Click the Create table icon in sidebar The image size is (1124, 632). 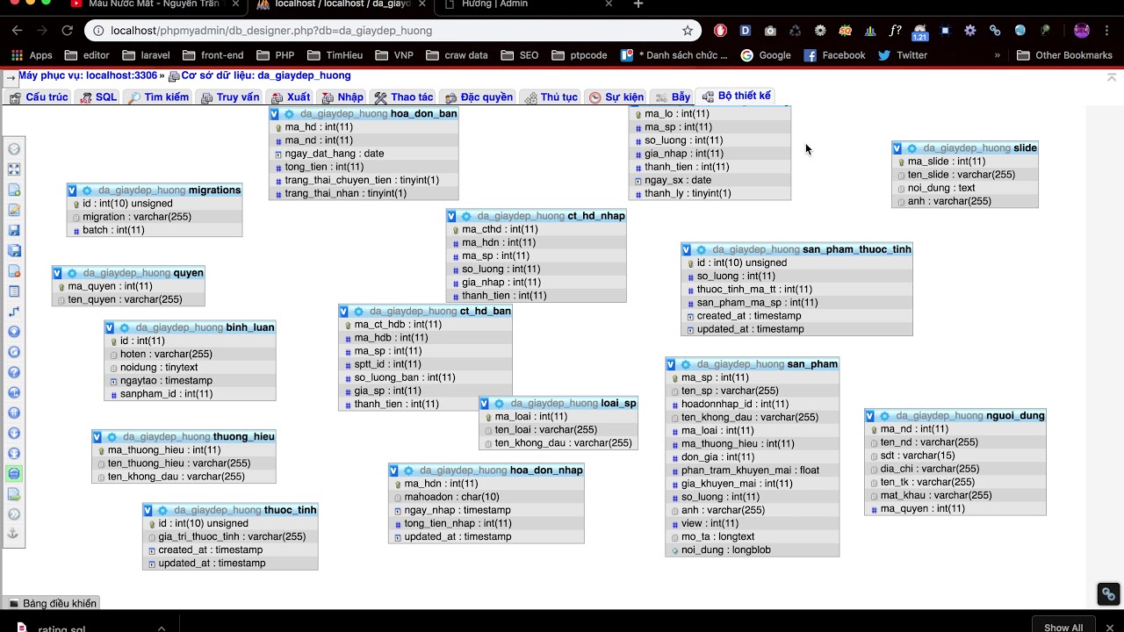14,291
